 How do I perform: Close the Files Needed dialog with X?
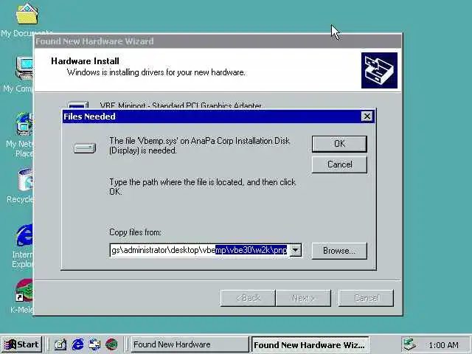tap(367, 117)
